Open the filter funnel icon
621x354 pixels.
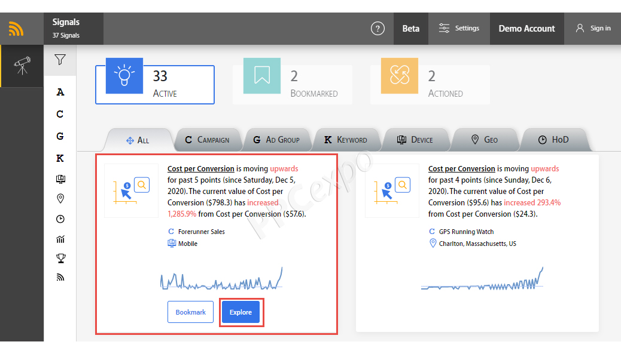[60, 60]
